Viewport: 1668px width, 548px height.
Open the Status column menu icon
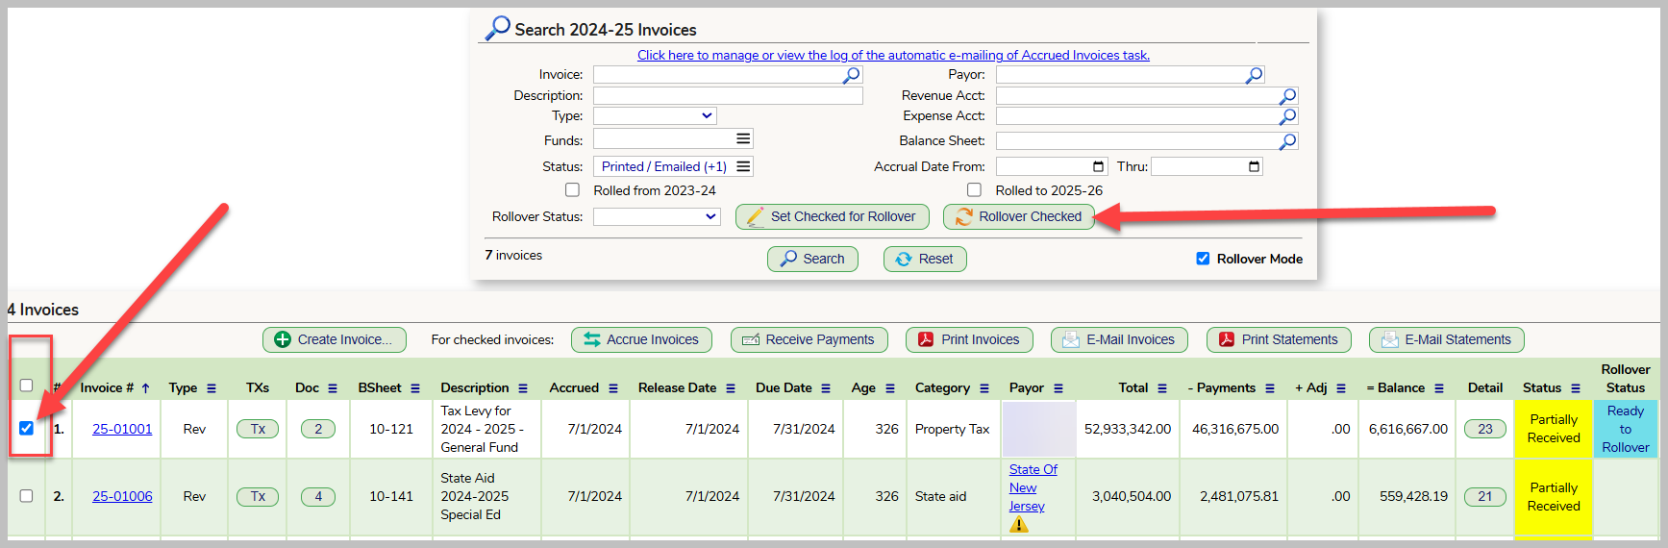pyautogui.click(x=1576, y=388)
